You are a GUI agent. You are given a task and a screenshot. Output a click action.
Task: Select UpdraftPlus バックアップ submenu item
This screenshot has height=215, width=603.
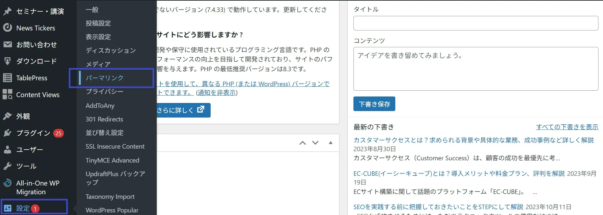[115, 178]
